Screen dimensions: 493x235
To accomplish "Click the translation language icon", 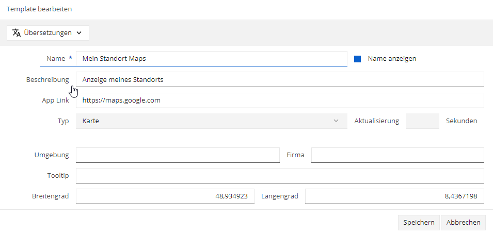I will coord(17,33).
